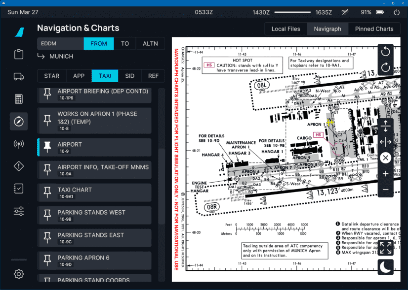Unpin the highlighted AIRPORT 10-9 chart
This screenshot has width=408, height=290.
coord(46,147)
